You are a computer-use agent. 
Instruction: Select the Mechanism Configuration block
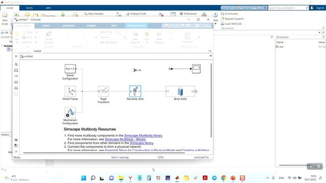[70, 112]
